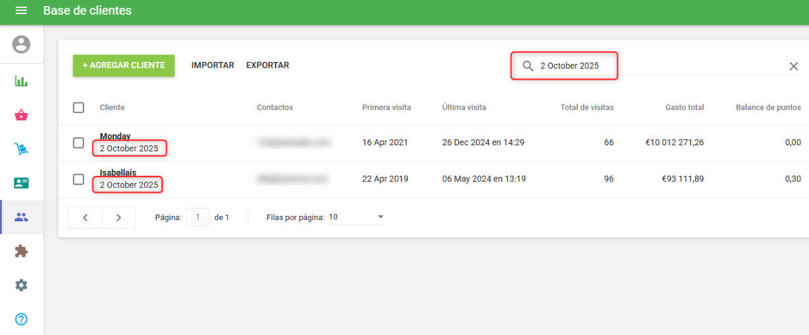Open the green ID card icon
809x335 pixels.
pyautogui.click(x=22, y=183)
